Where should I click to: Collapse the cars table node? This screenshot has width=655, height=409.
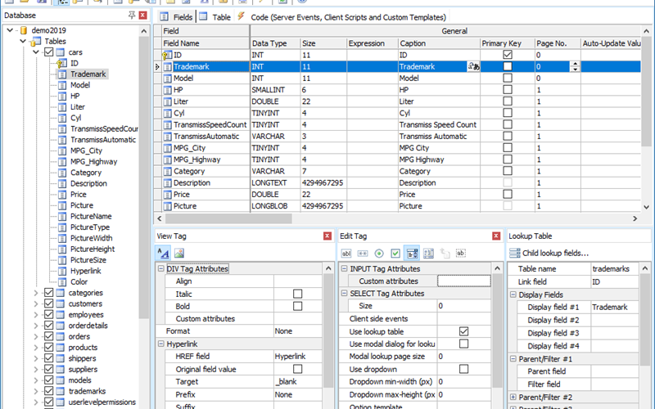36,52
